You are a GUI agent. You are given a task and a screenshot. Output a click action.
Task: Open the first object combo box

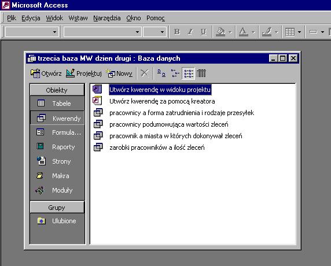[x=54, y=32]
